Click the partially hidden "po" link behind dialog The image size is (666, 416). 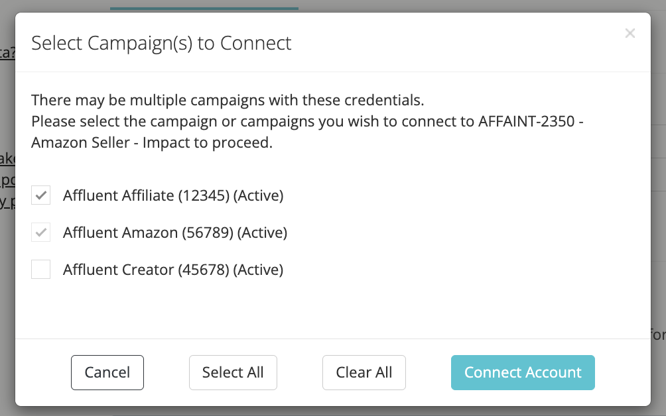(x=7, y=180)
